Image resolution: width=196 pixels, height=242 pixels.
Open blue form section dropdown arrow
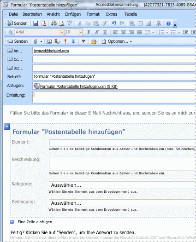pyautogui.click(x=7, y=127)
